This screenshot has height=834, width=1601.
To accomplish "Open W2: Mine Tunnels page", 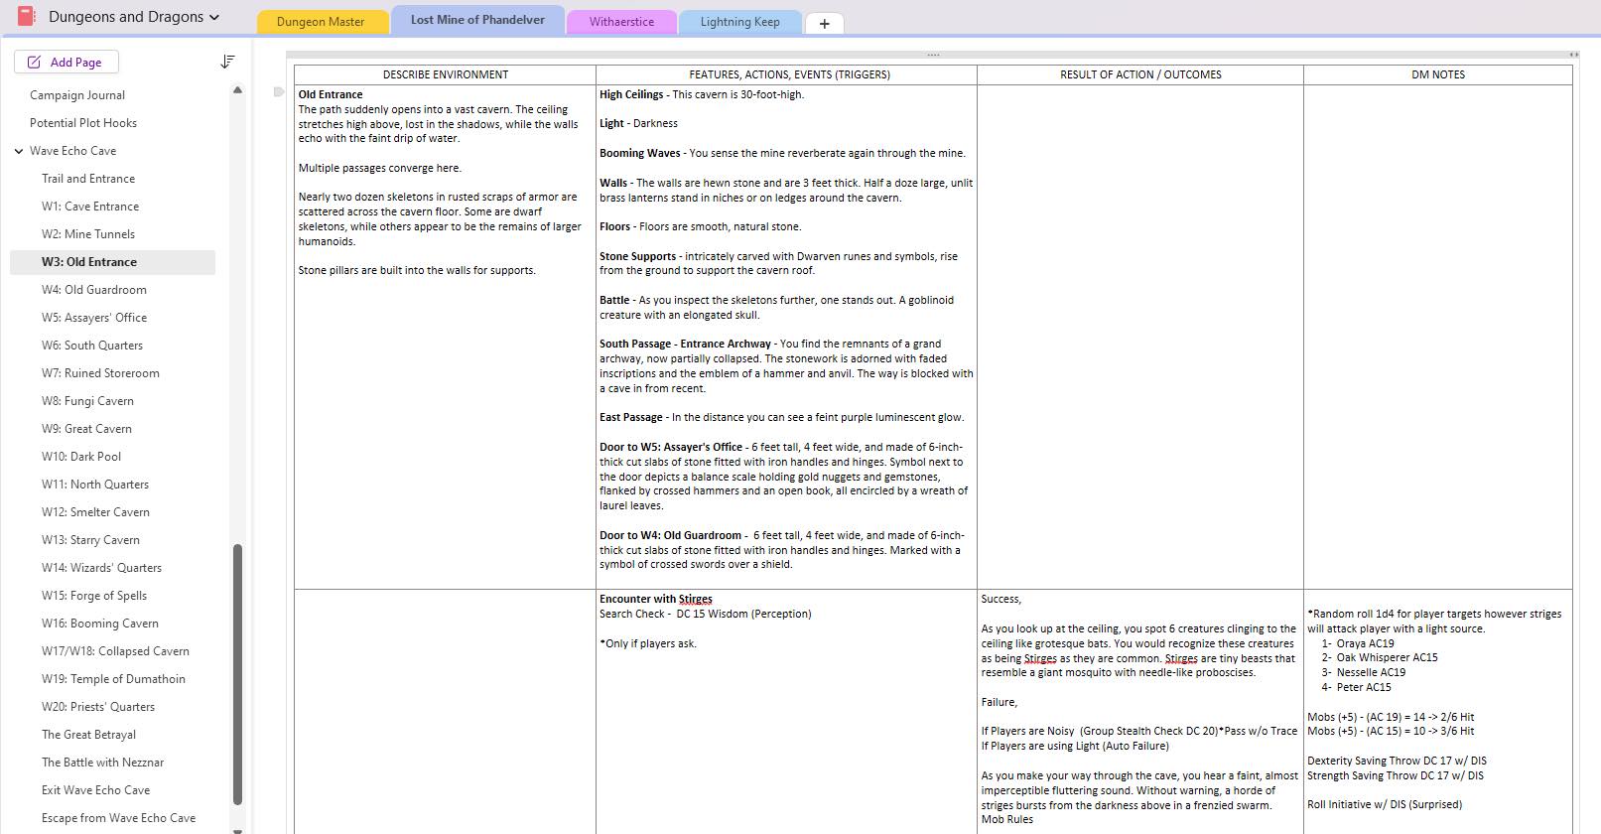I will [x=88, y=234].
